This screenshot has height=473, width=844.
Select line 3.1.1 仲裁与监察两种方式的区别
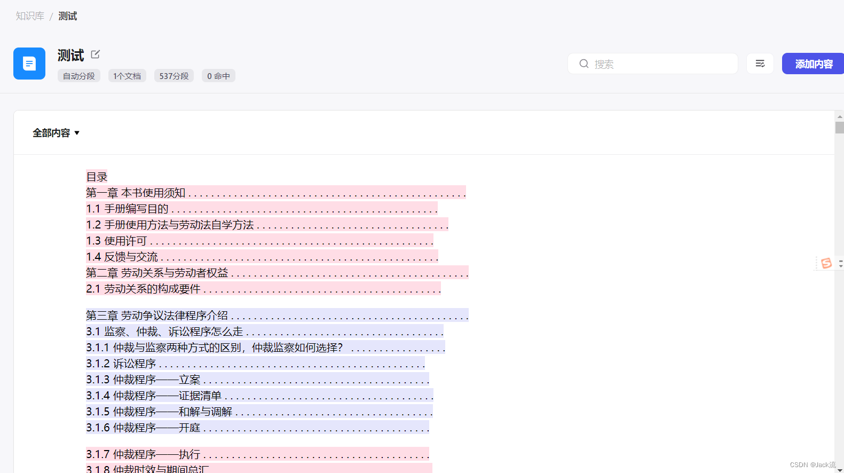tap(265, 348)
